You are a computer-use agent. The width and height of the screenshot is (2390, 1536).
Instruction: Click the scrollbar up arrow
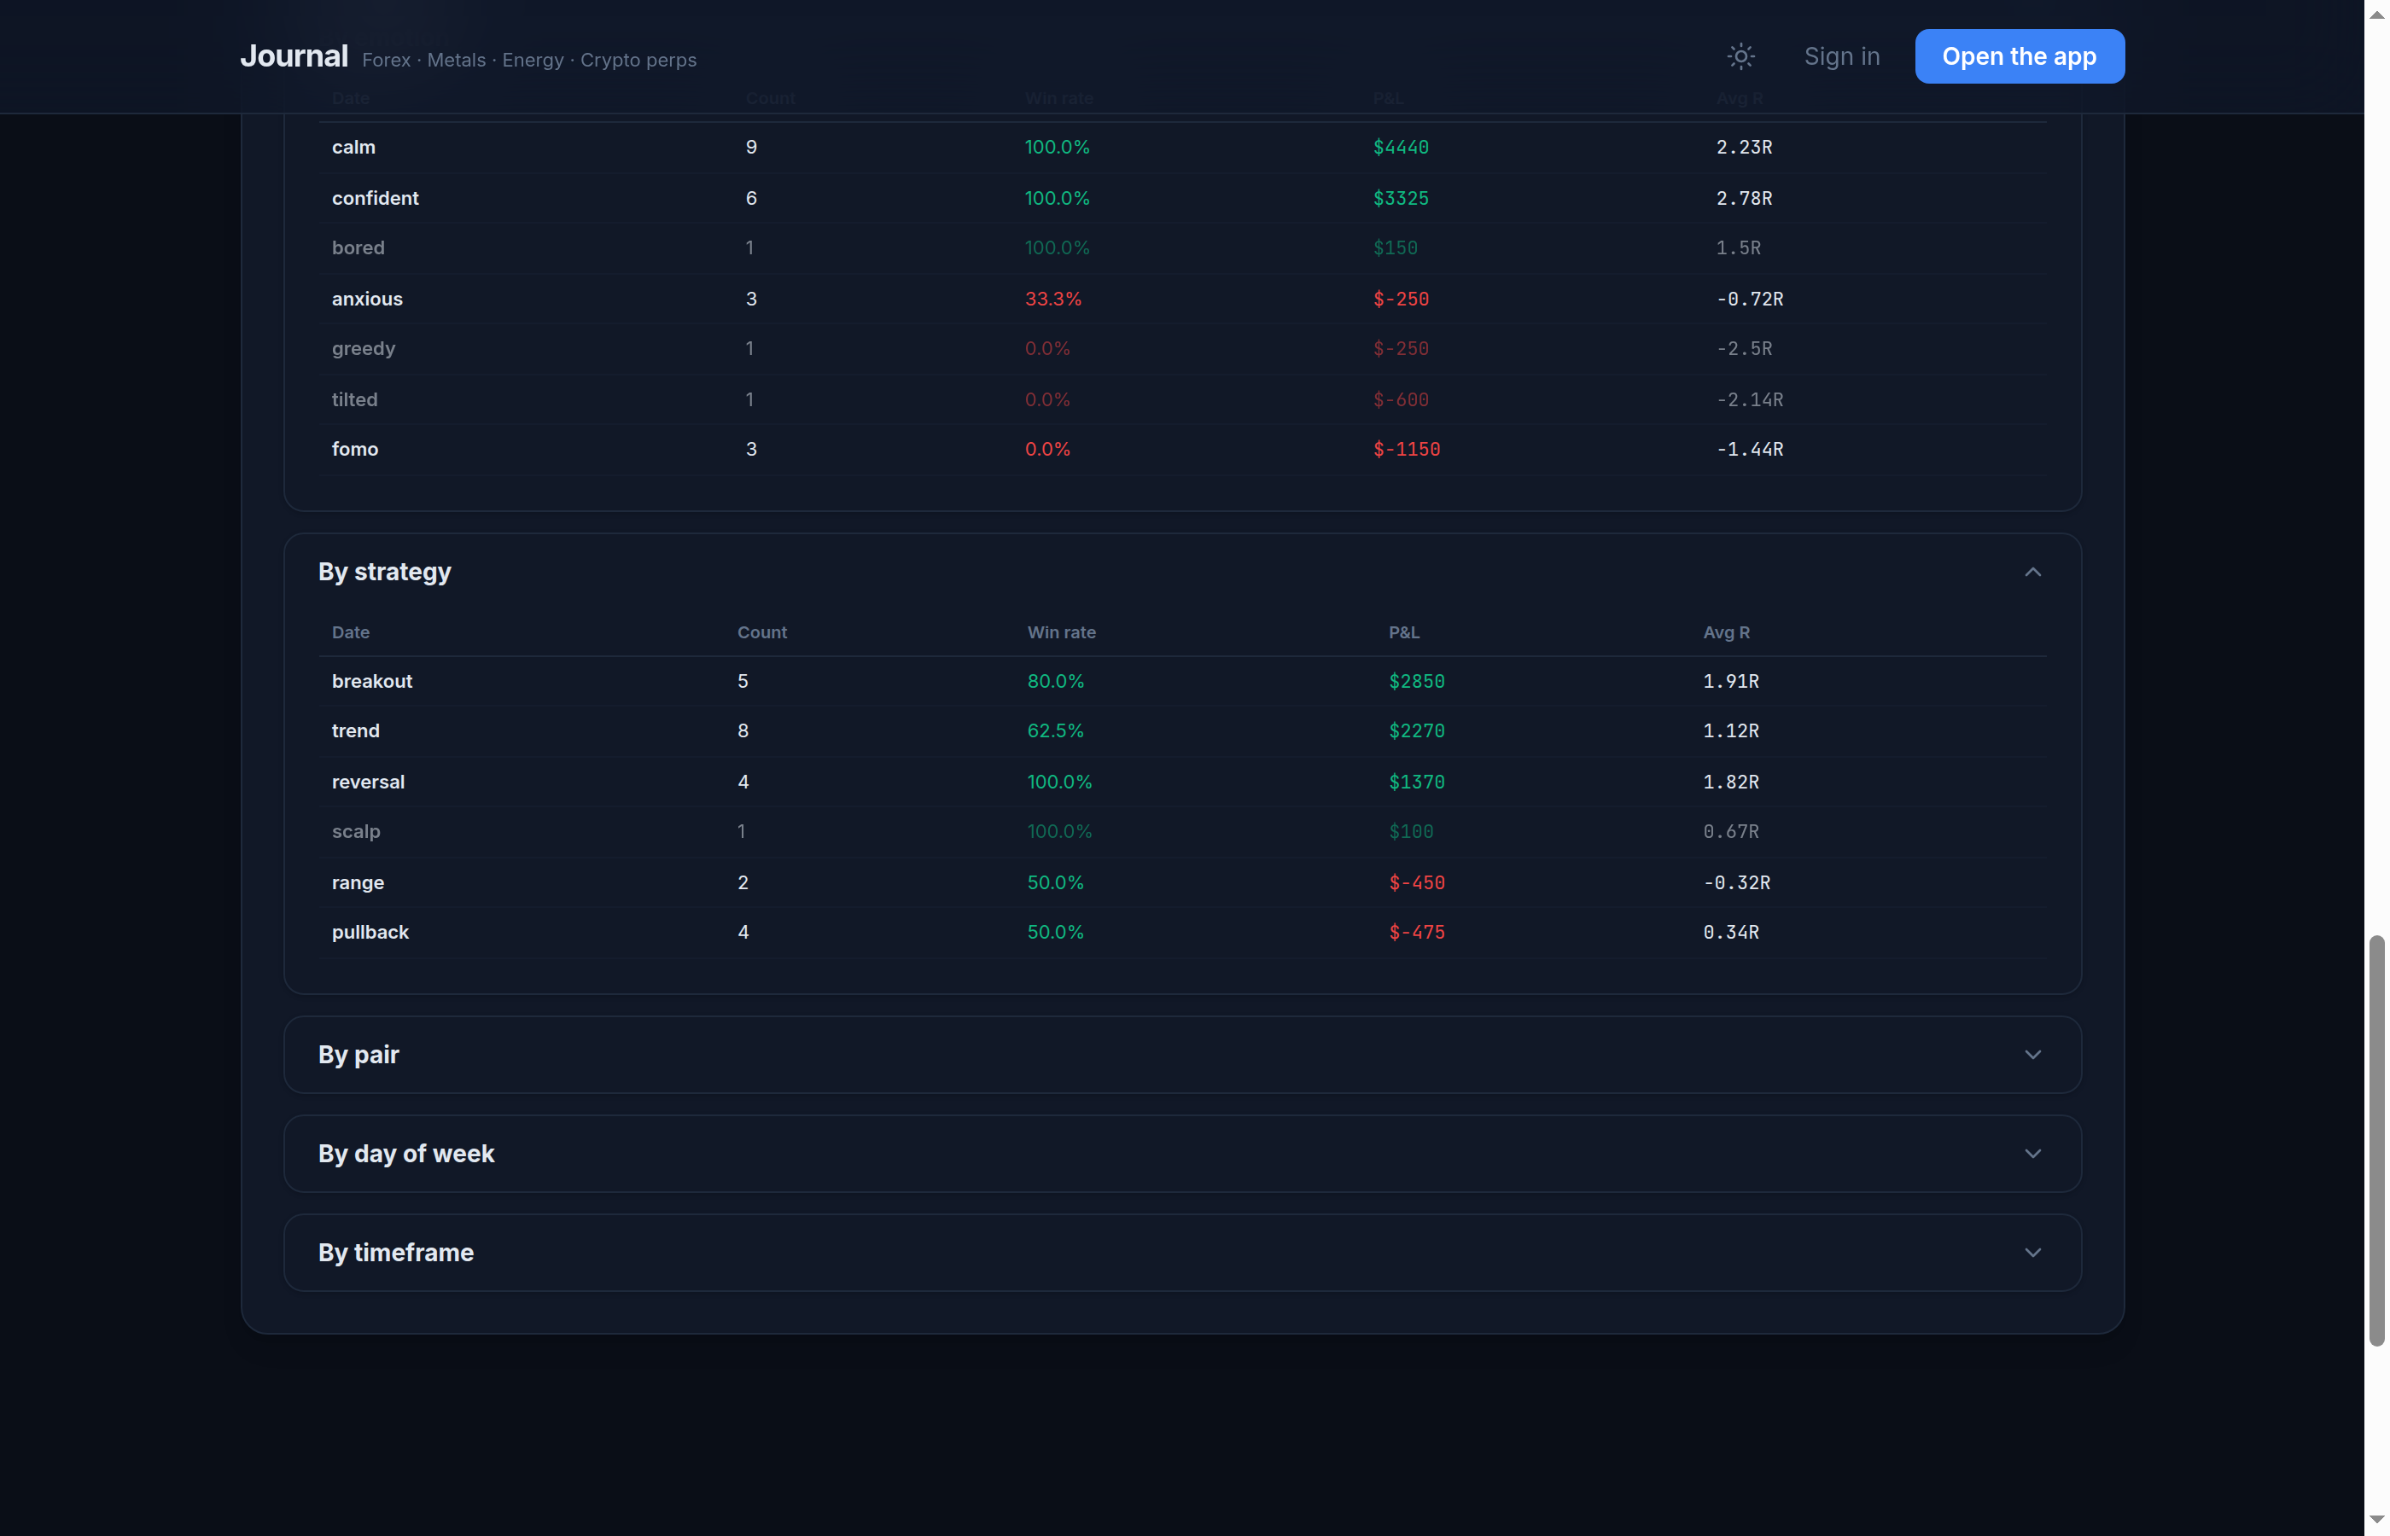(2377, 14)
